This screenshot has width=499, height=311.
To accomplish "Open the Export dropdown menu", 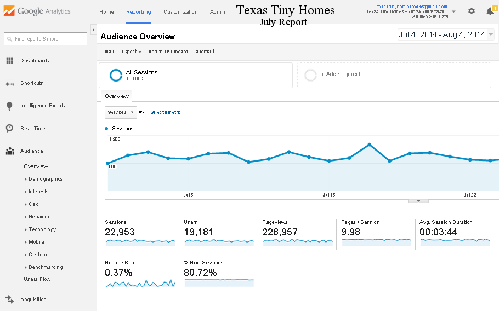I will (x=132, y=51).
